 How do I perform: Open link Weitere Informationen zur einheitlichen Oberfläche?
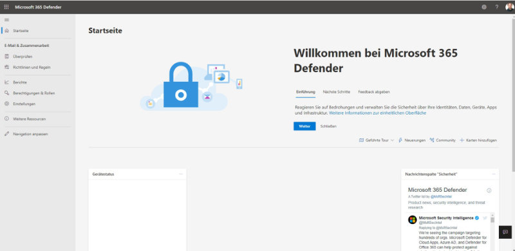pos(377,113)
